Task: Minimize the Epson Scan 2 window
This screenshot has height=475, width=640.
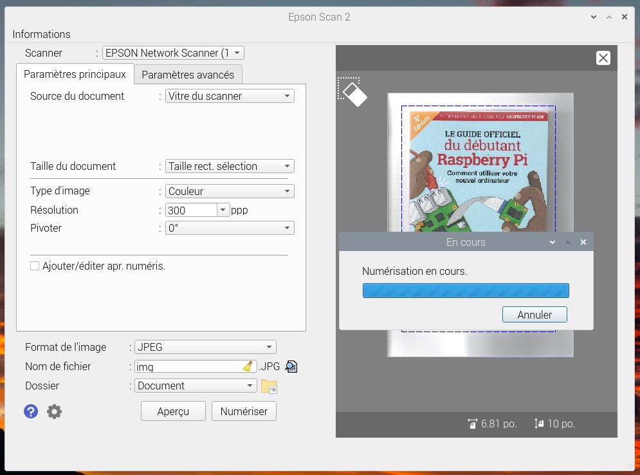Action: pos(594,17)
